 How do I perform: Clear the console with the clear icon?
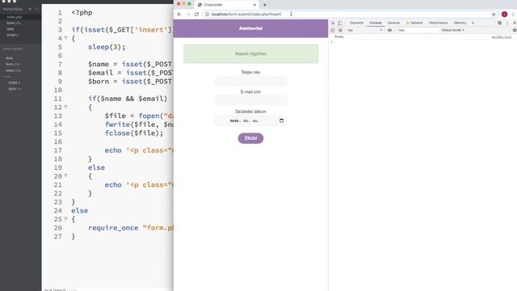pos(340,30)
